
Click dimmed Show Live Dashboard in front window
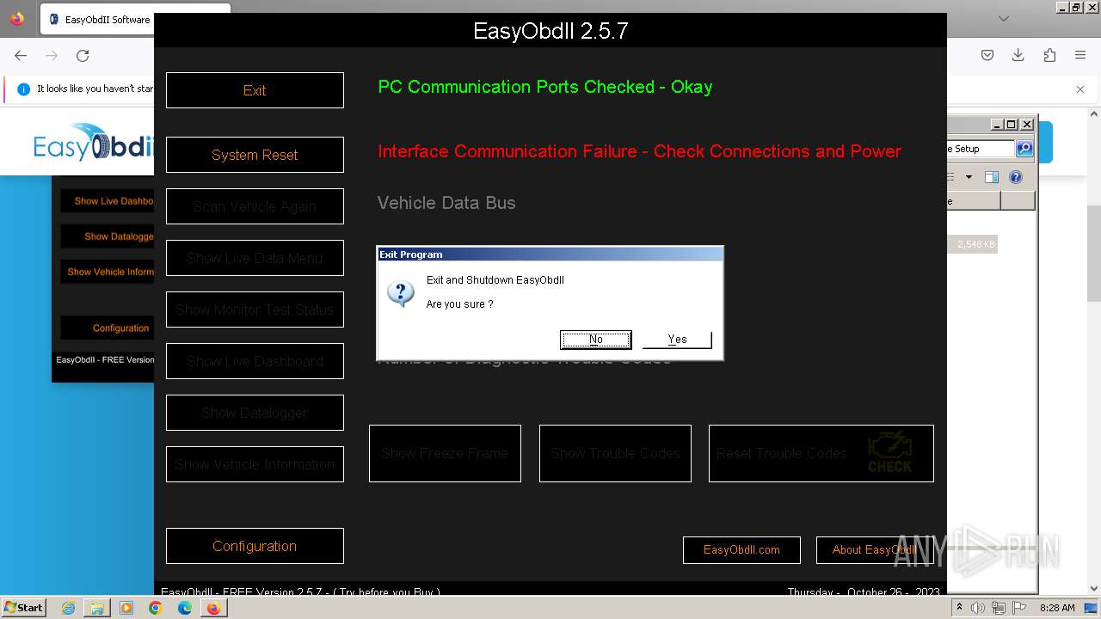255,361
